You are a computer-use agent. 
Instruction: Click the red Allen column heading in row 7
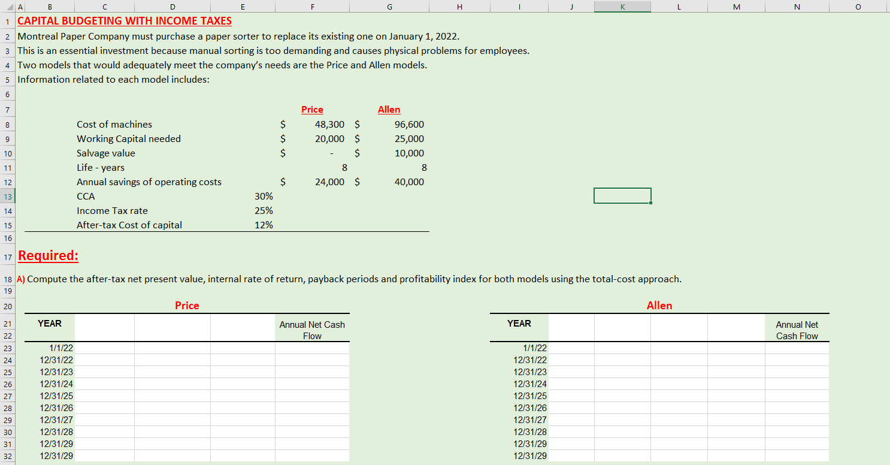(389, 110)
